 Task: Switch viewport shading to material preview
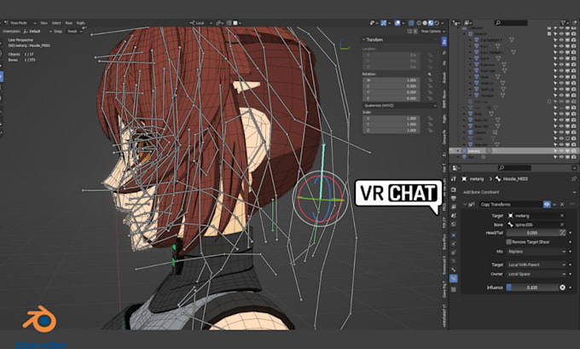[x=431, y=23]
